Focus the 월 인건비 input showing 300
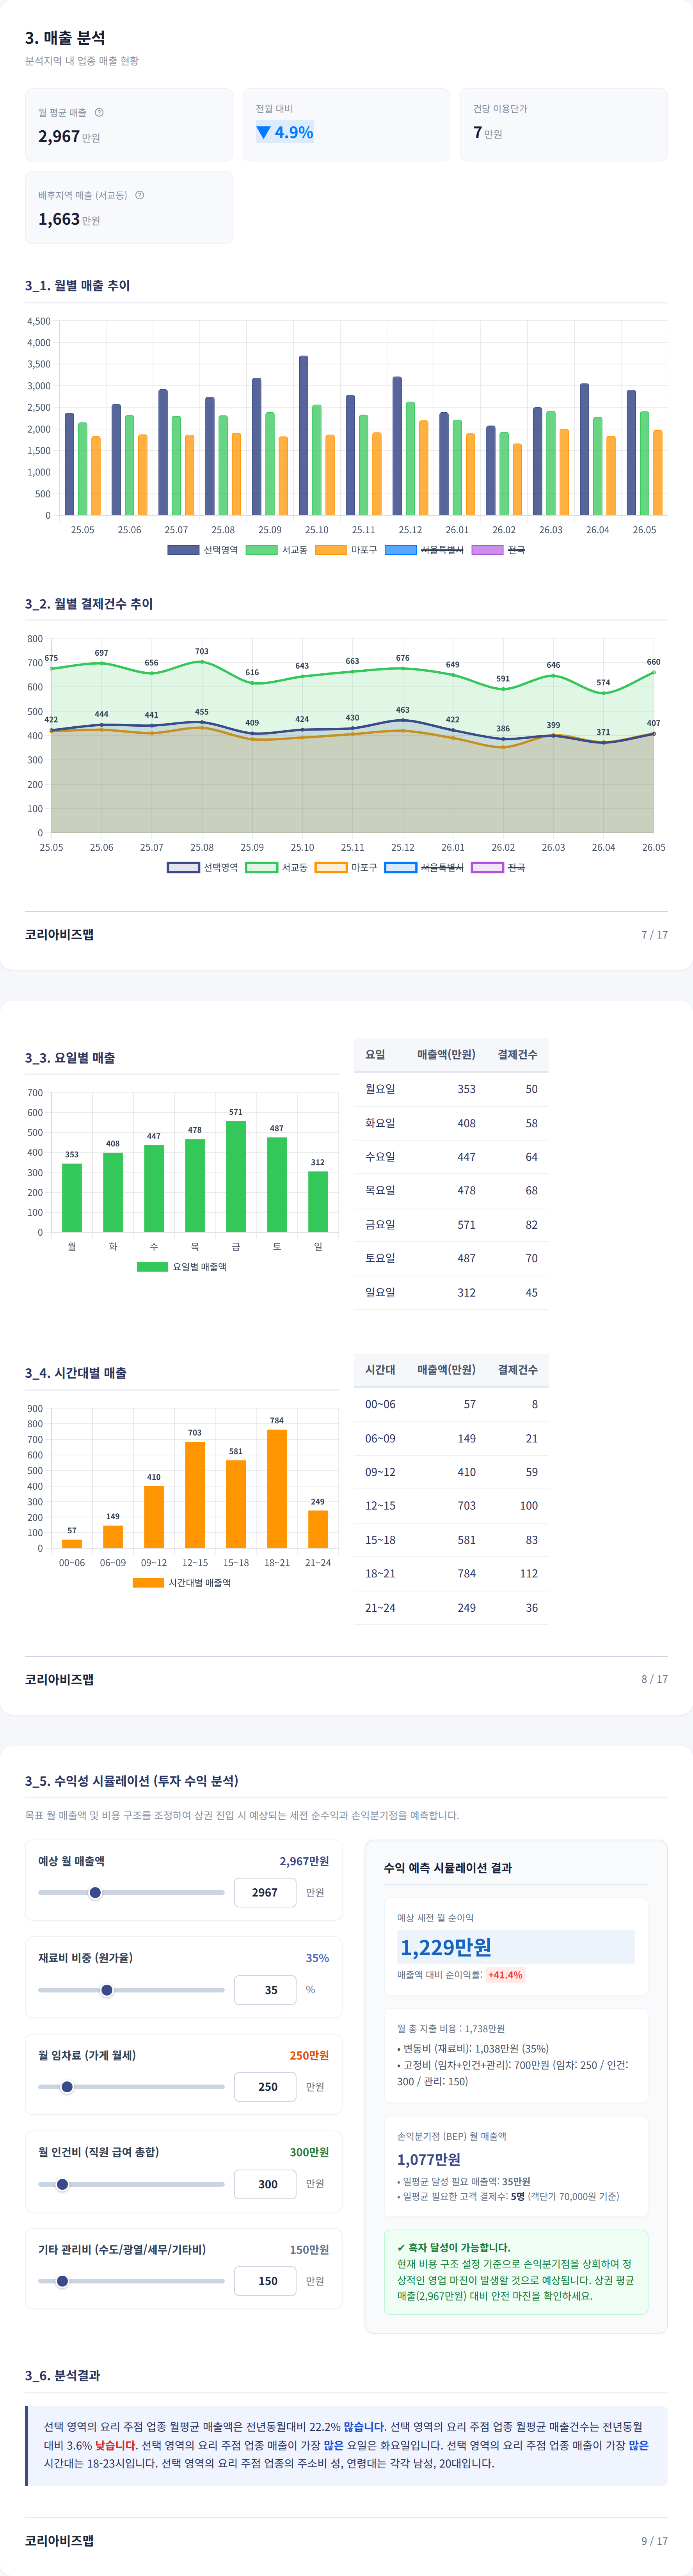 click(265, 2184)
